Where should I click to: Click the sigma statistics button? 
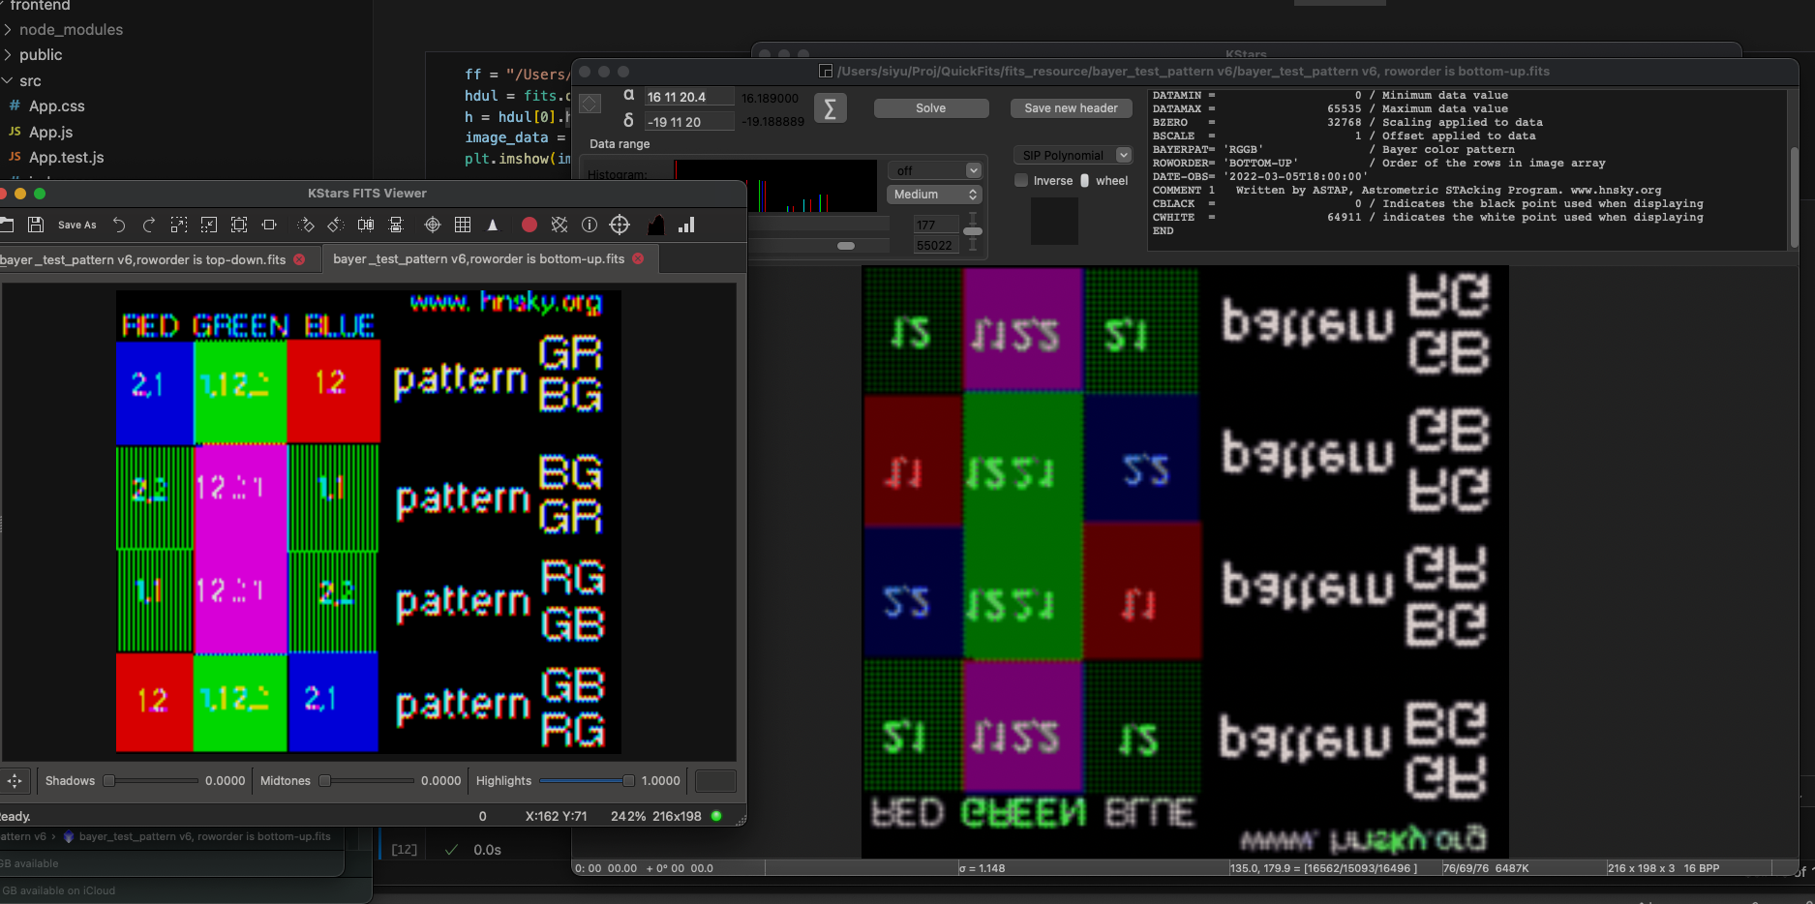[830, 108]
